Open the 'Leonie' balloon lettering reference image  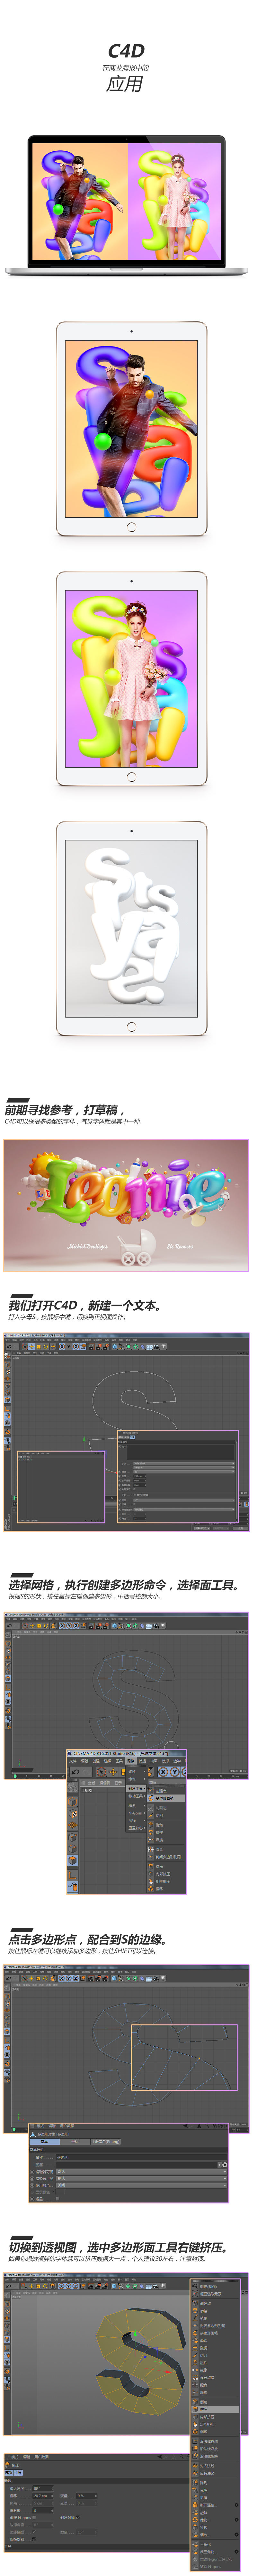point(127,1206)
